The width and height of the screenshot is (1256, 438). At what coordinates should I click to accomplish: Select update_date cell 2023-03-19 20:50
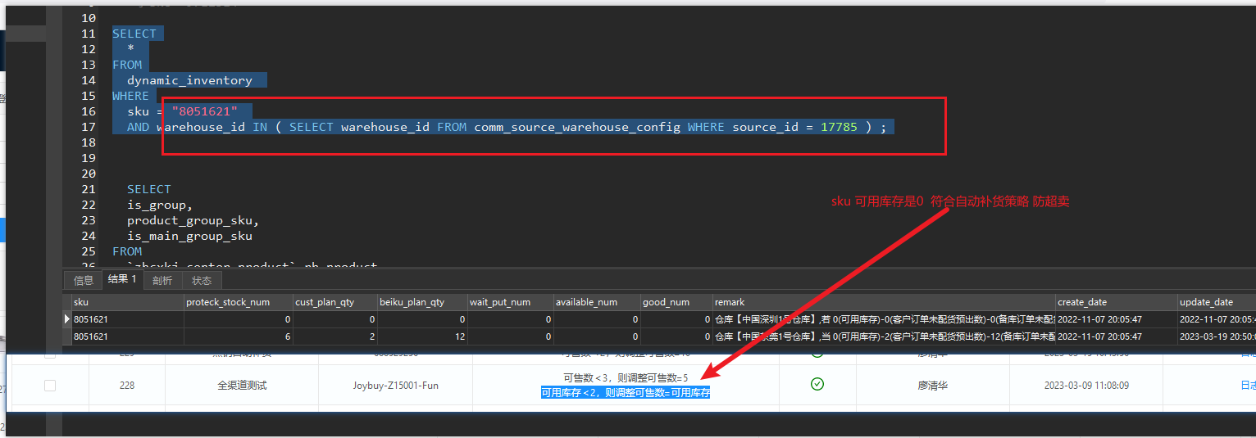tap(1217, 336)
